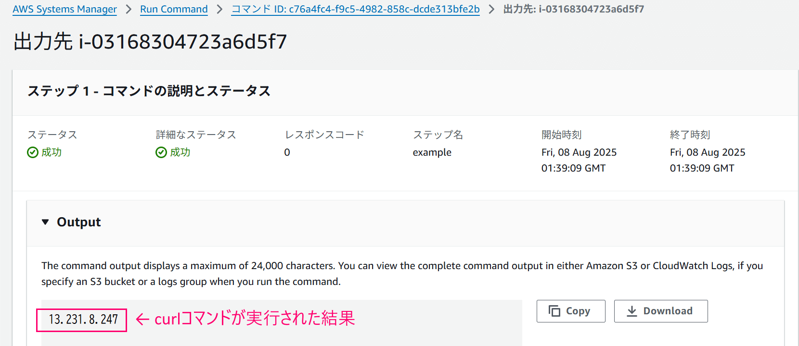The width and height of the screenshot is (799, 346).
Task: Click the success check icon under 詳細なステータス
Action: (161, 152)
